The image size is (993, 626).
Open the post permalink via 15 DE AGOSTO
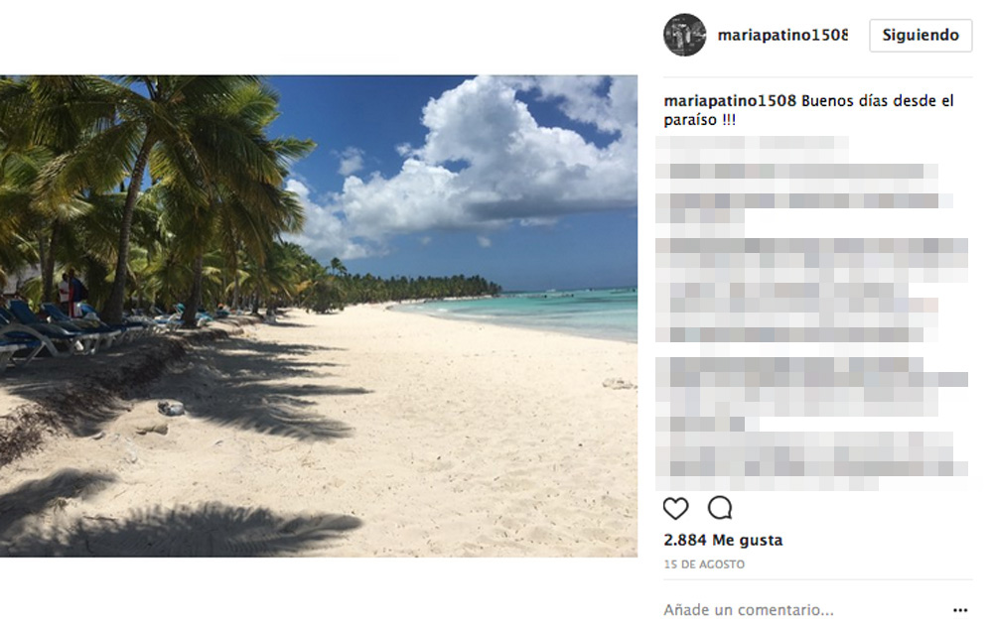point(704,563)
